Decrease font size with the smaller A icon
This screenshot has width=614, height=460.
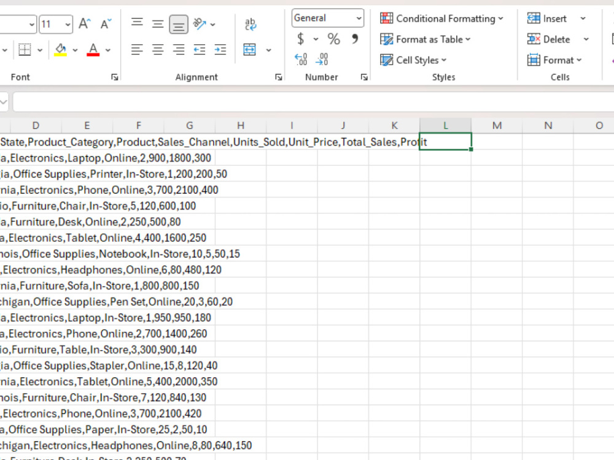106,25
